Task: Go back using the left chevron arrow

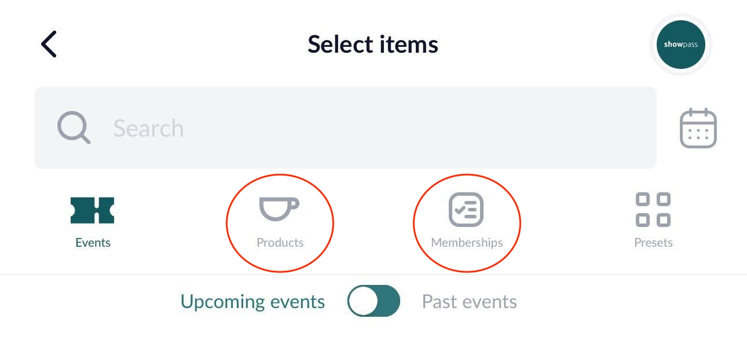Action: point(49,44)
